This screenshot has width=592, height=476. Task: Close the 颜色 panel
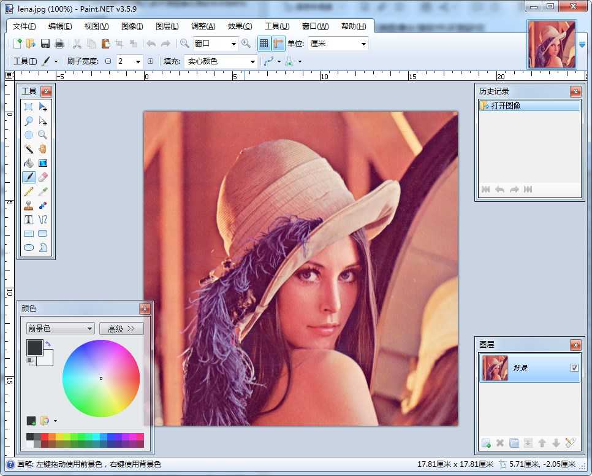click(145, 309)
